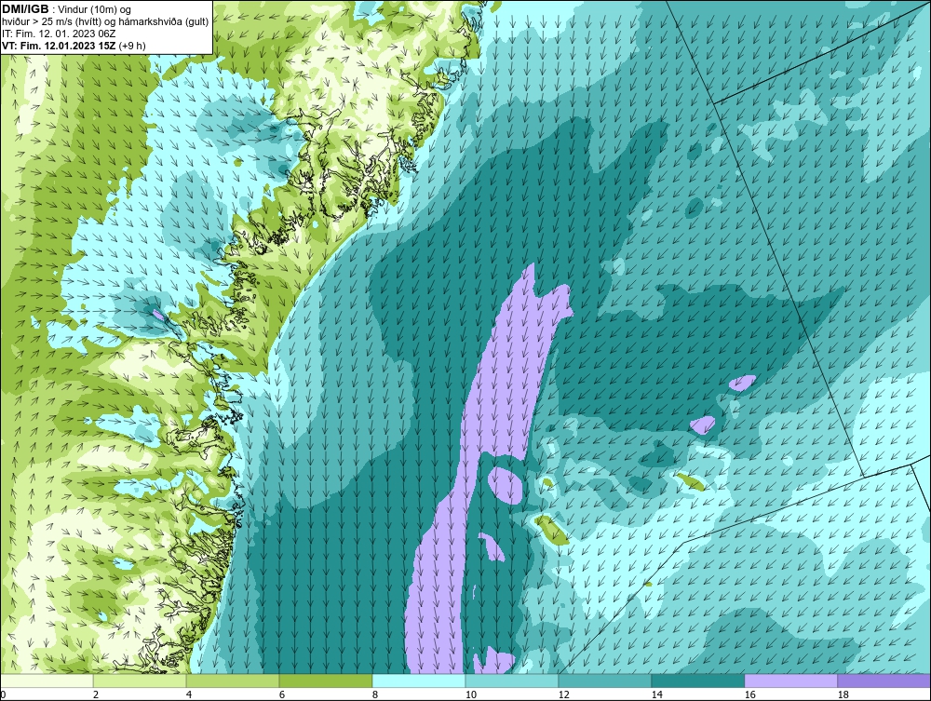931x701 pixels.
Task: Click the 'IT: Fim. 12. 01. 2023 06Z' line
Action: [x=59, y=34]
